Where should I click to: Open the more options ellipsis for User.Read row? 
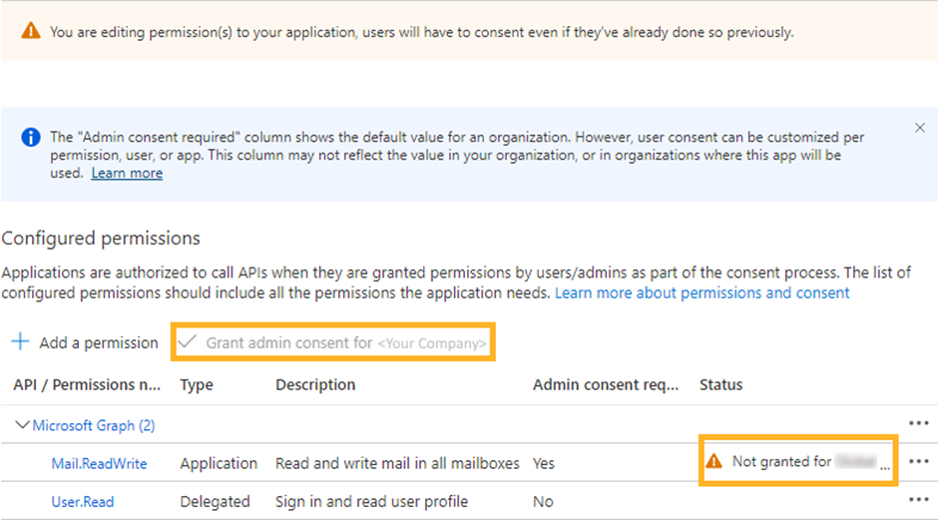click(919, 500)
